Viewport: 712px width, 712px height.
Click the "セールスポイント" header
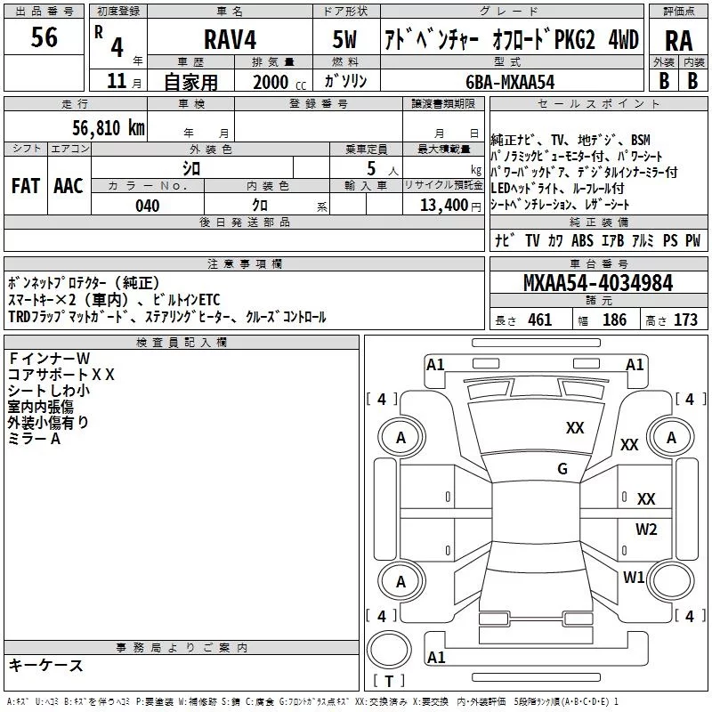click(598, 103)
